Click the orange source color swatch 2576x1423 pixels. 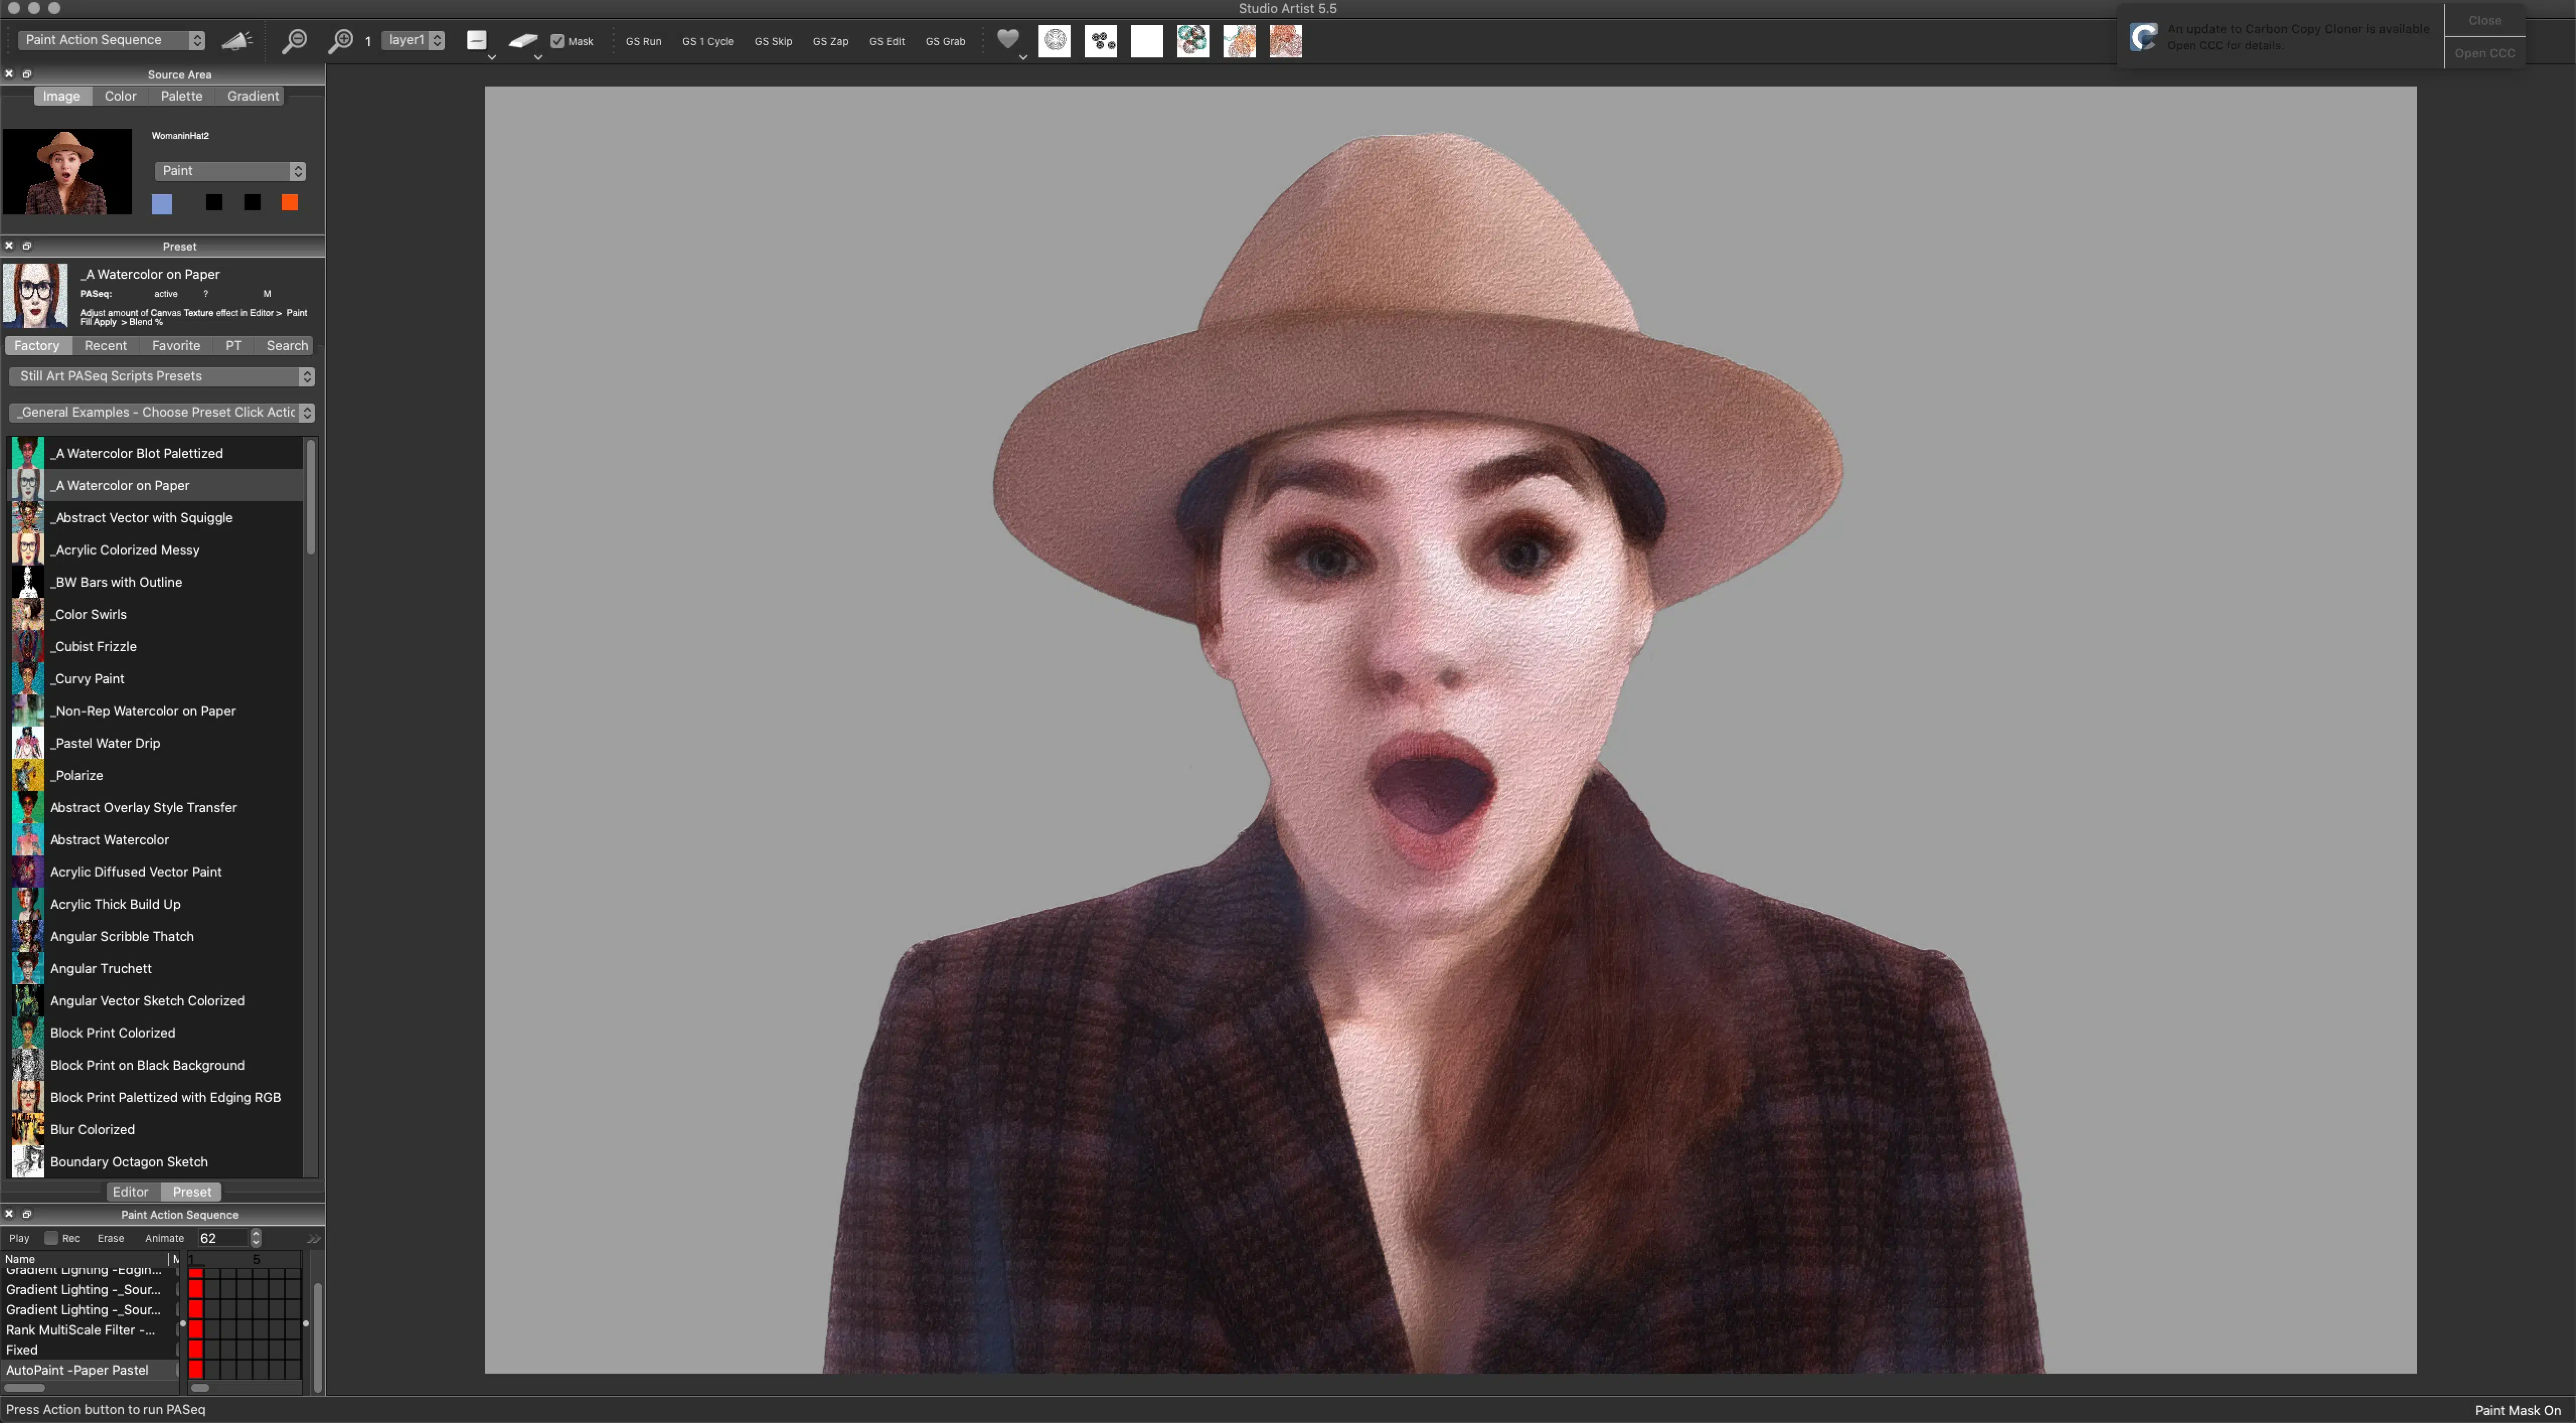point(290,203)
